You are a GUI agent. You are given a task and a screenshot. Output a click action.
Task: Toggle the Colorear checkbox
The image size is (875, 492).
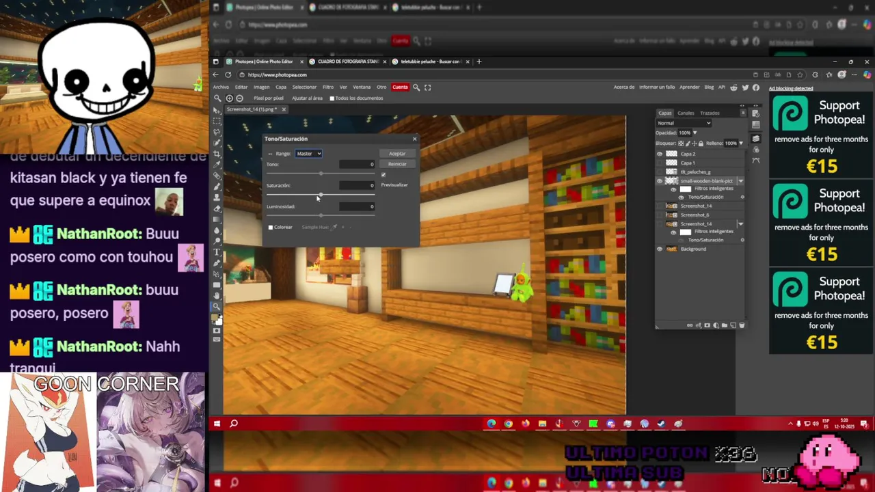(271, 227)
